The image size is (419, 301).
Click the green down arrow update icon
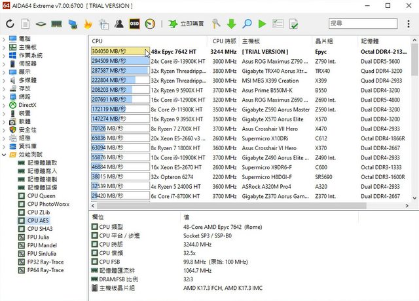tap(232, 24)
